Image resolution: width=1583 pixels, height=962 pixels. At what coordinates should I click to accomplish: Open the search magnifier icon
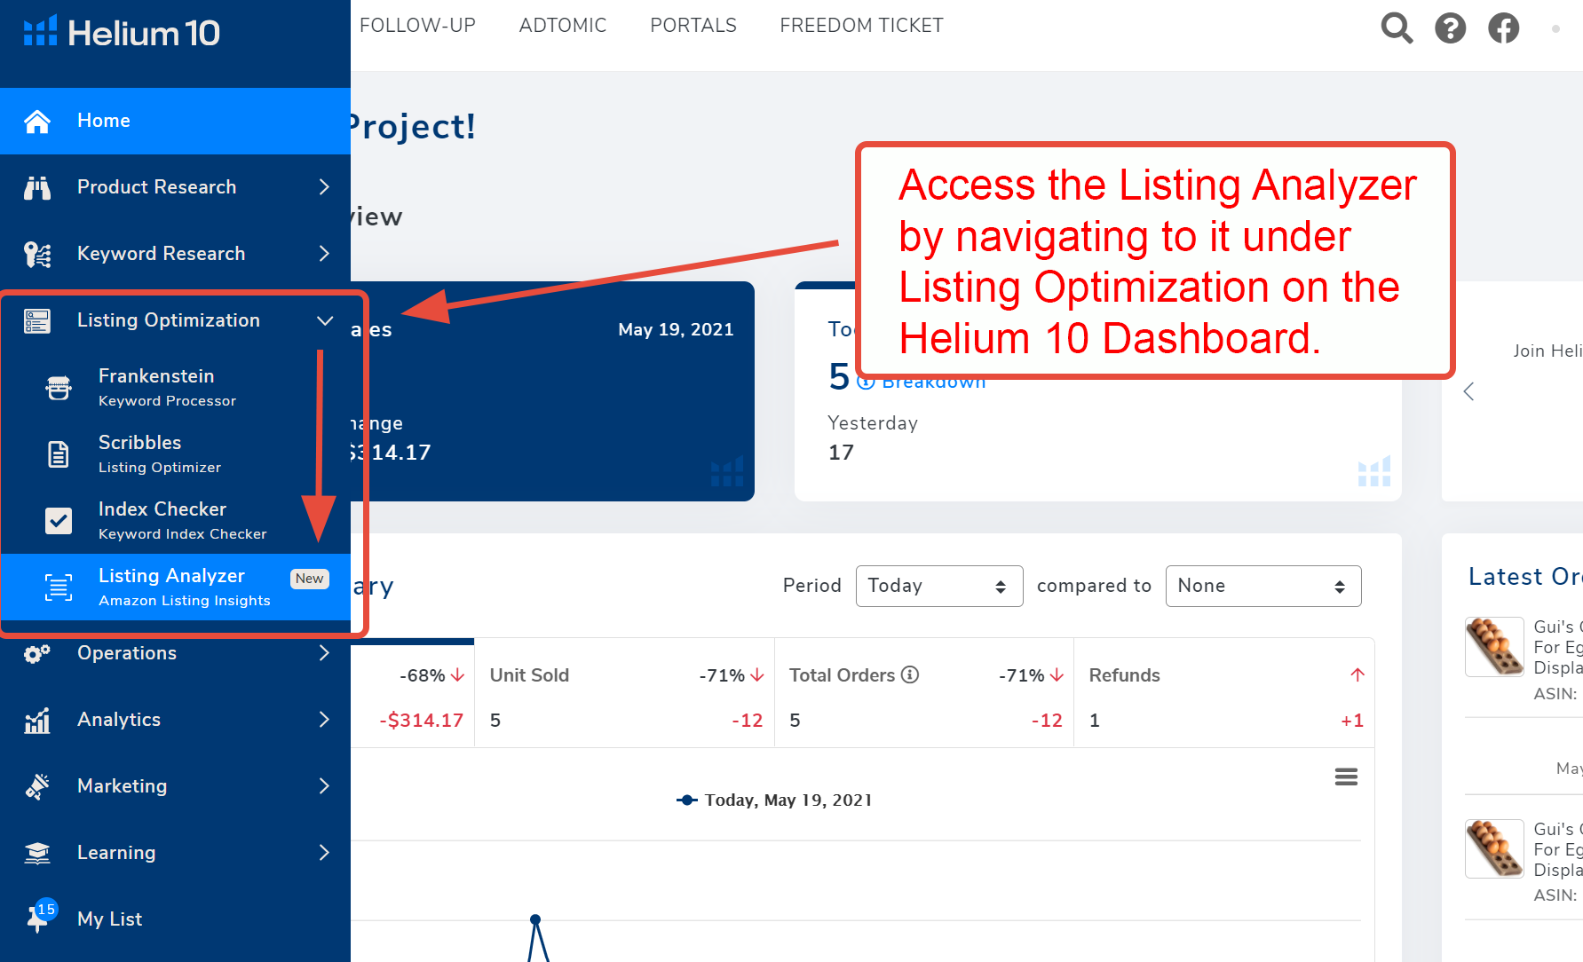coord(1397,28)
